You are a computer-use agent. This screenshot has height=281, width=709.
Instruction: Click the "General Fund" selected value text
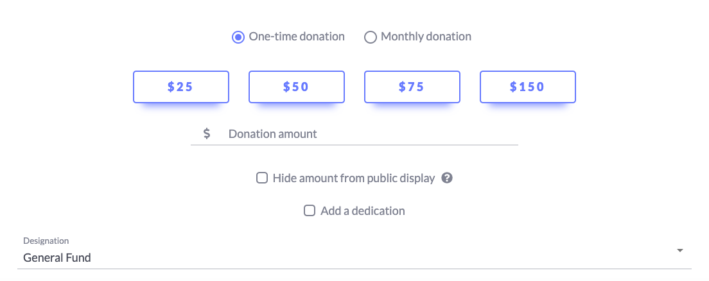coord(57,258)
